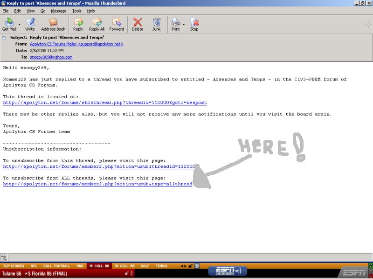Select the NBA tab in ESPN ticker
The image size is (373, 279).
81,266
